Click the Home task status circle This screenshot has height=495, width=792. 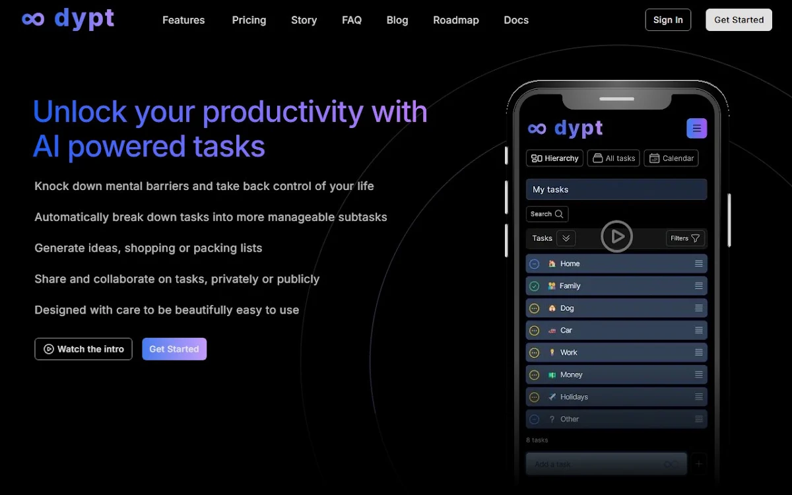point(535,264)
